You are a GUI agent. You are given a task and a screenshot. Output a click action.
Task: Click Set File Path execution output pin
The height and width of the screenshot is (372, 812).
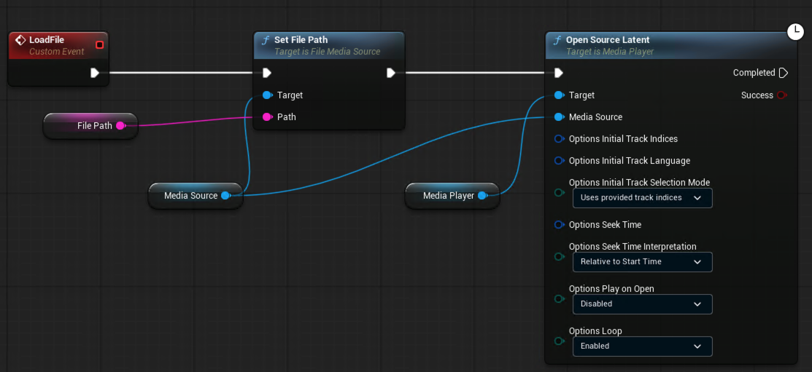coord(391,73)
